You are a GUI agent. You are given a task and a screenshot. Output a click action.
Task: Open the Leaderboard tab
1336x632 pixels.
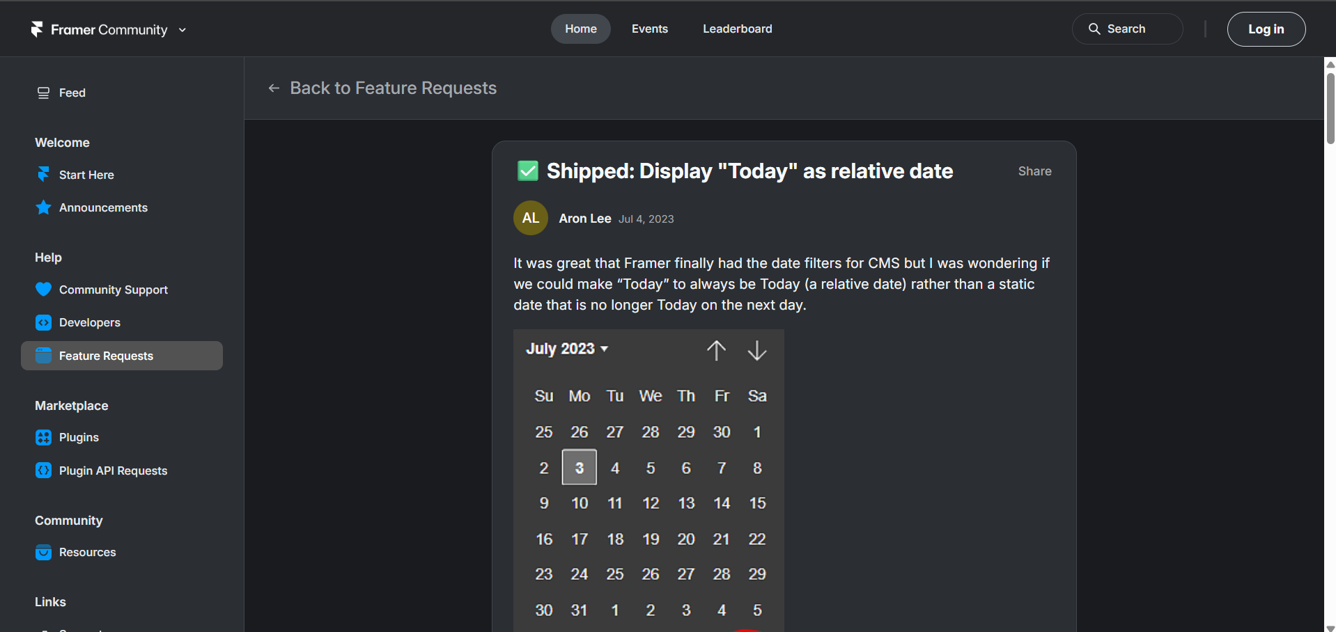pyautogui.click(x=737, y=29)
